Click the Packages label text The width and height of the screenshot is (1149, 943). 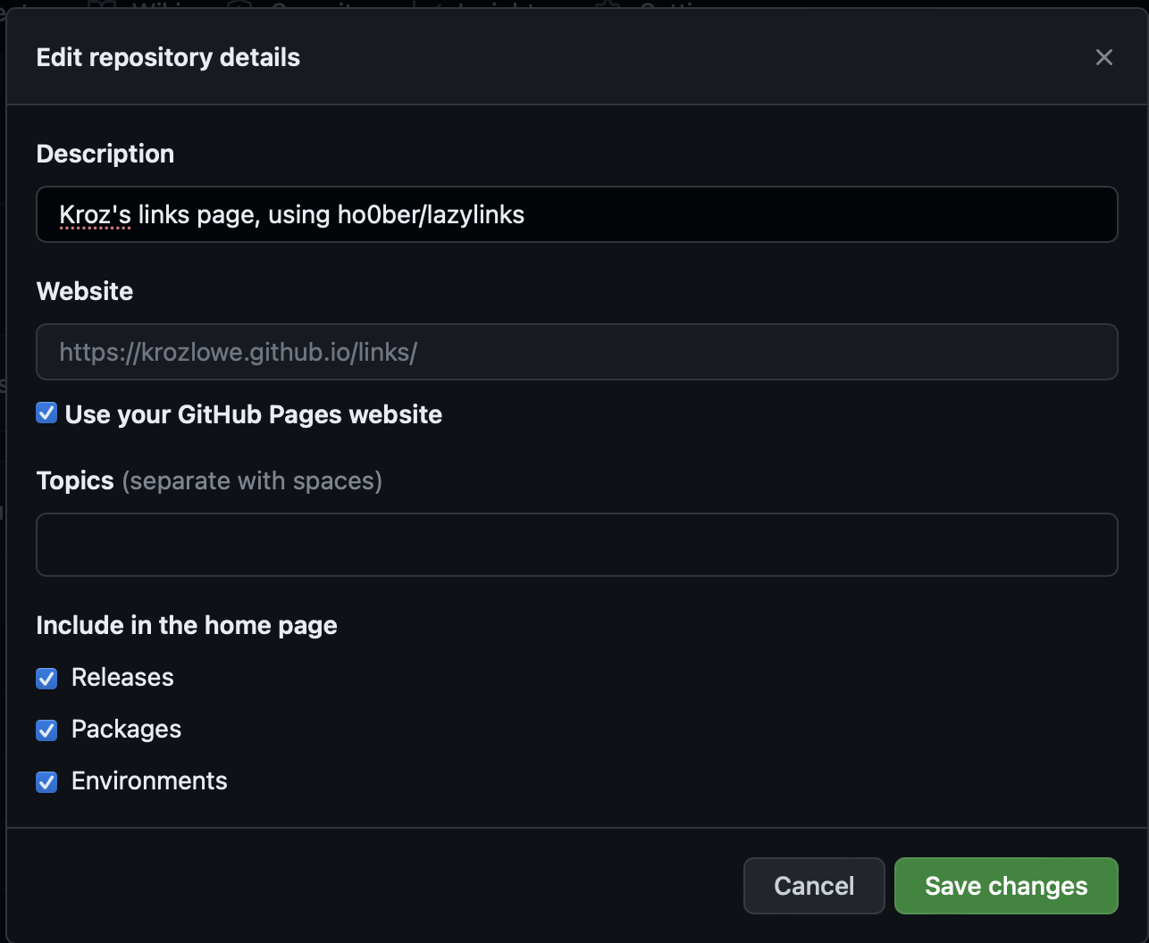[126, 730]
